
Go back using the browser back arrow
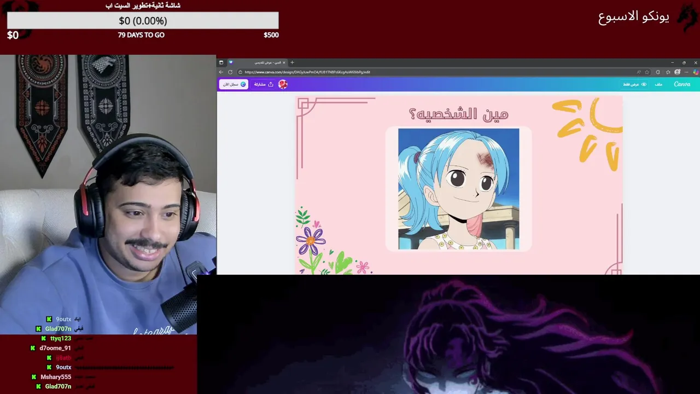coord(221,72)
